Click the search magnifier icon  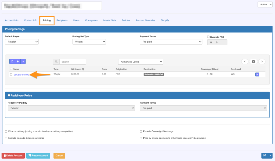tap(56, 62)
